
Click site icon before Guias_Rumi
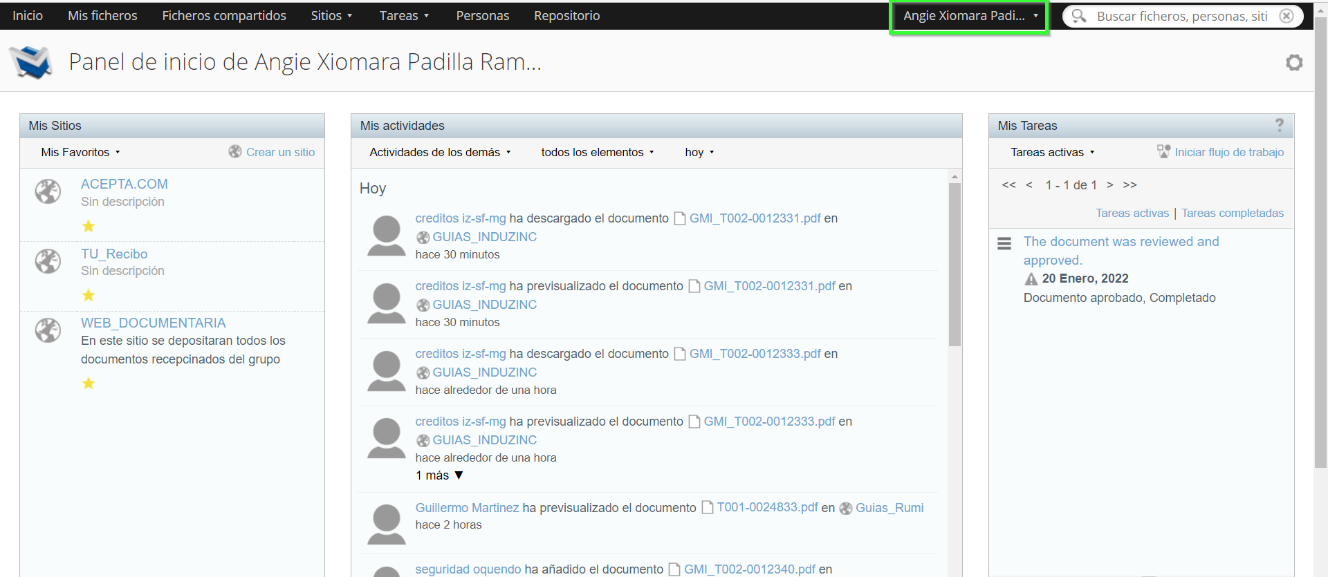(x=846, y=509)
